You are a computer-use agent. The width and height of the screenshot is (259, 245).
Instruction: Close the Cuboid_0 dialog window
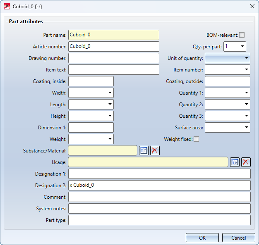tap(252, 7)
